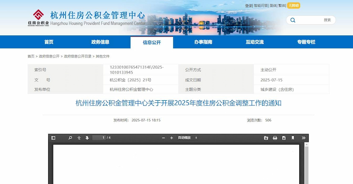Screen dimensions: 353x184
Task: Open find in PDF document
Action: [x=70, y=138]
